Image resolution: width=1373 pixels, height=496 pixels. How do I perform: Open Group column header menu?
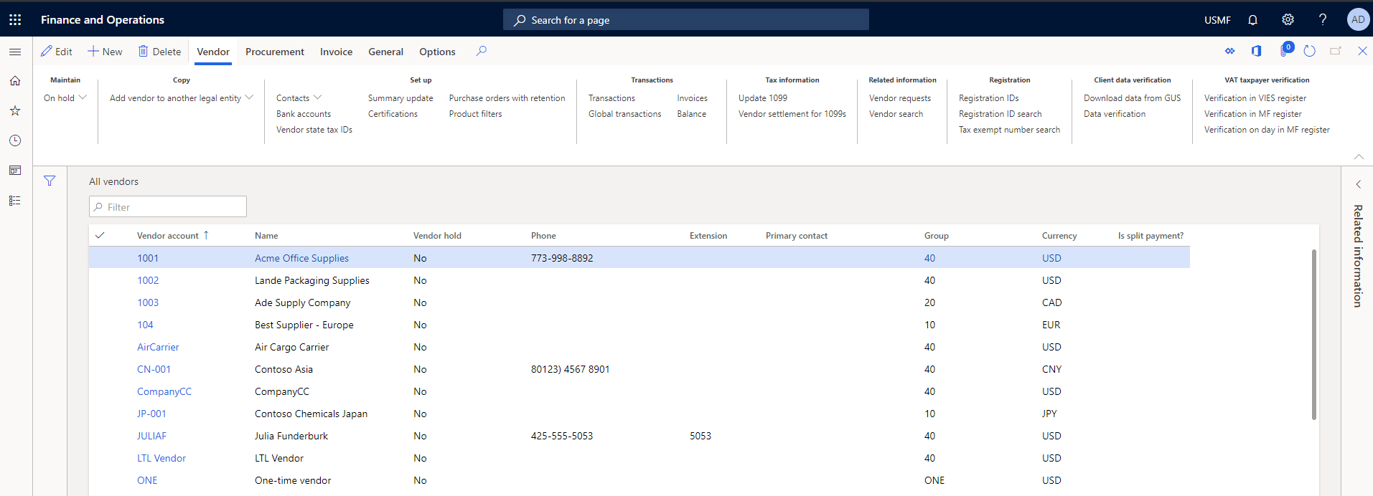point(937,236)
